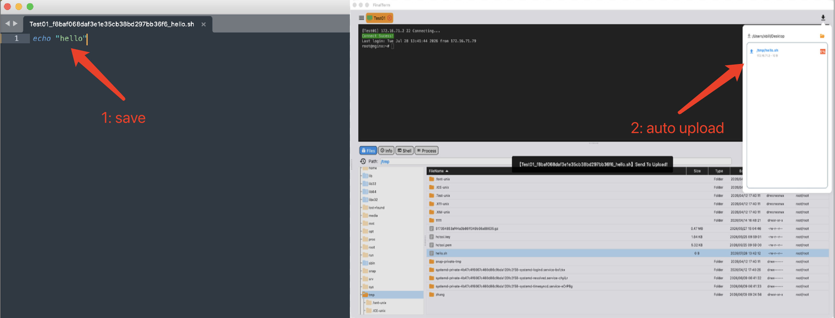Click the hello.sh file icon

(x=432, y=253)
